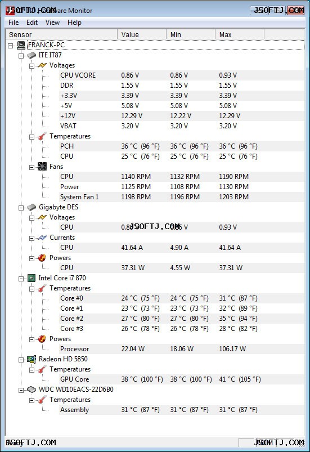Collapse the Fans group
Viewport: 310px width, 452px height.
32,167
